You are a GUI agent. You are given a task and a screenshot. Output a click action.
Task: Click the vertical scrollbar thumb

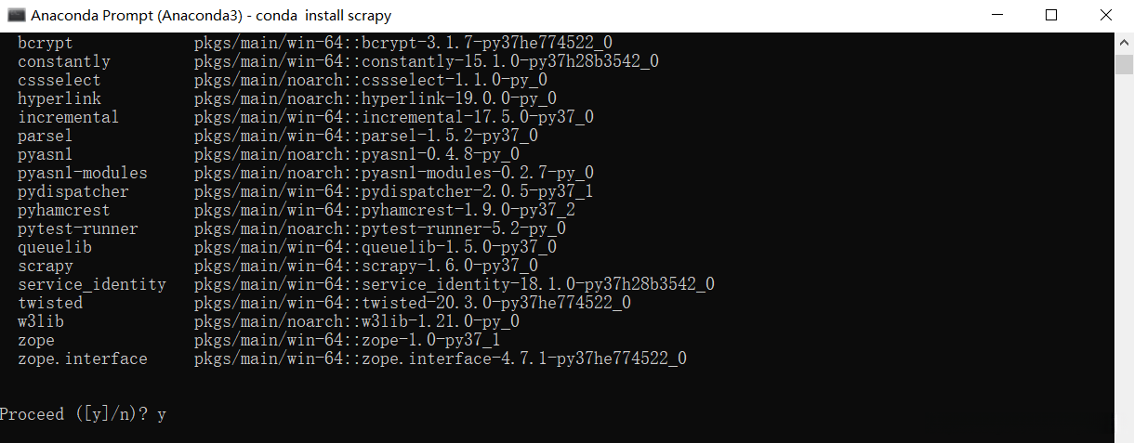(1124, 63)
